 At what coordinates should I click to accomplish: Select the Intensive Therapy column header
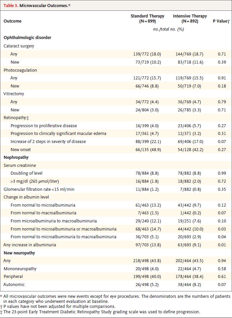pyautogui.click(x=190, y=19)
